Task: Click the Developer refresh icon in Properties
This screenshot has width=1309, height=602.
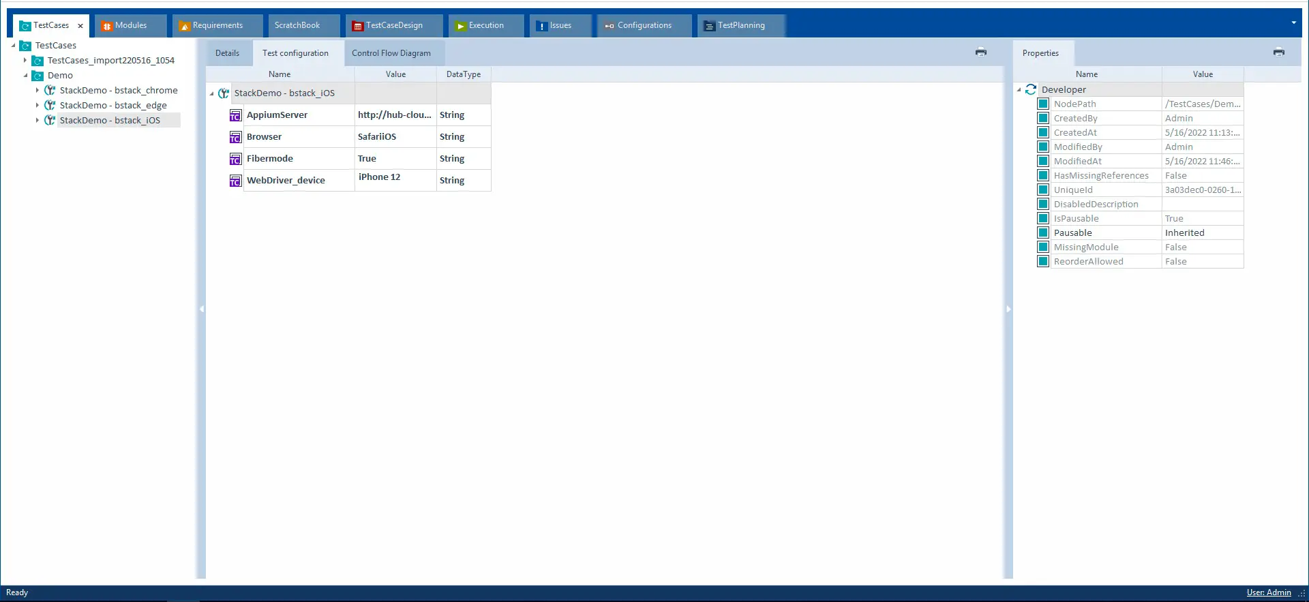Action: click(x=1031, y=89)
